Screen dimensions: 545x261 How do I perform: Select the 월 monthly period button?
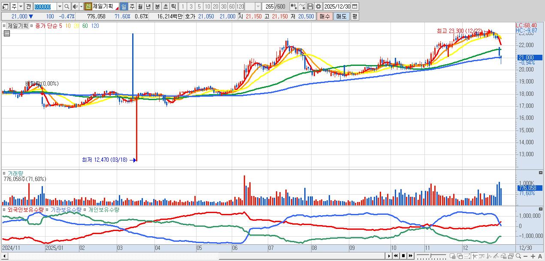pos(139,6)
